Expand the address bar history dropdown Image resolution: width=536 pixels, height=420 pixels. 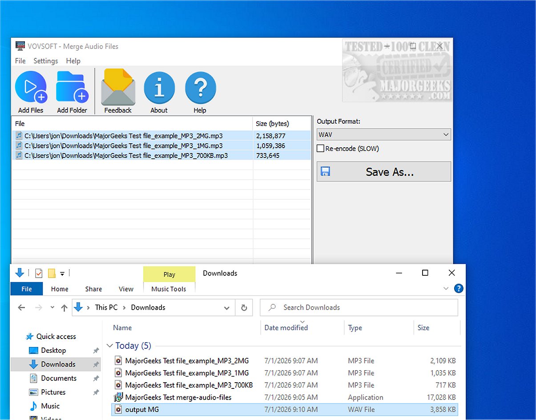point(227,307)
